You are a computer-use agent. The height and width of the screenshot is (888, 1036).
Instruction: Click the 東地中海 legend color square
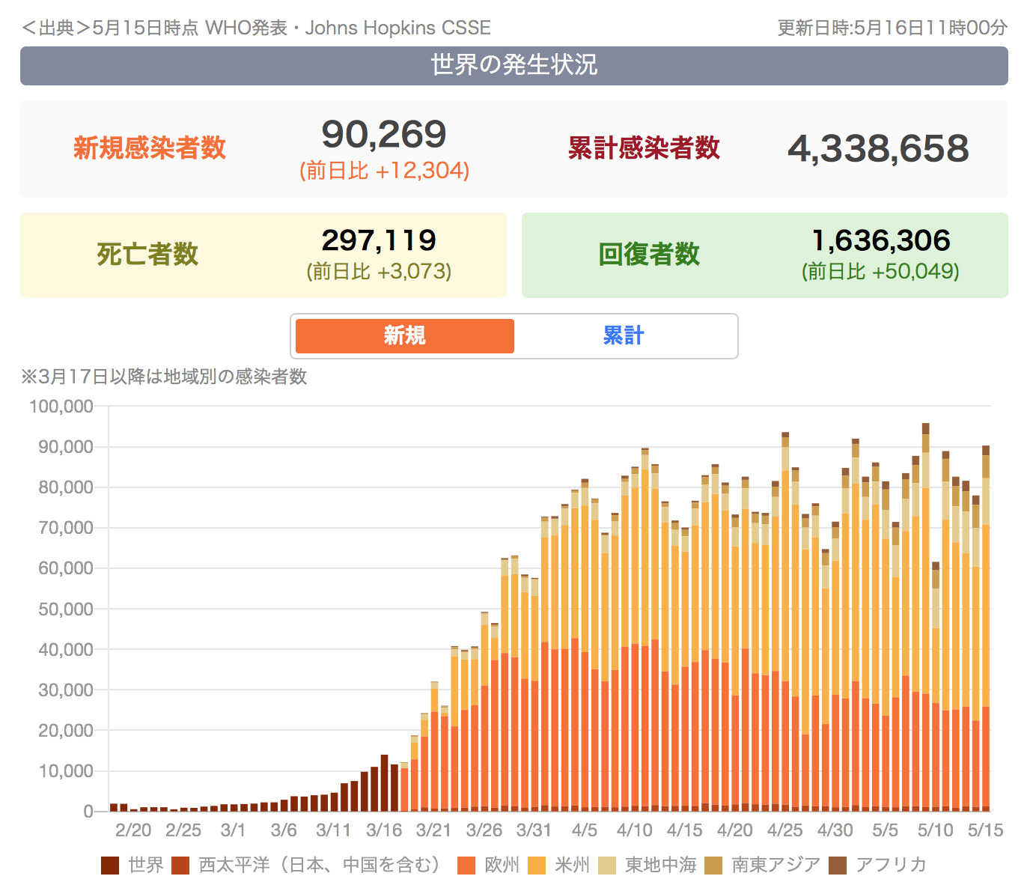point(607,866)
